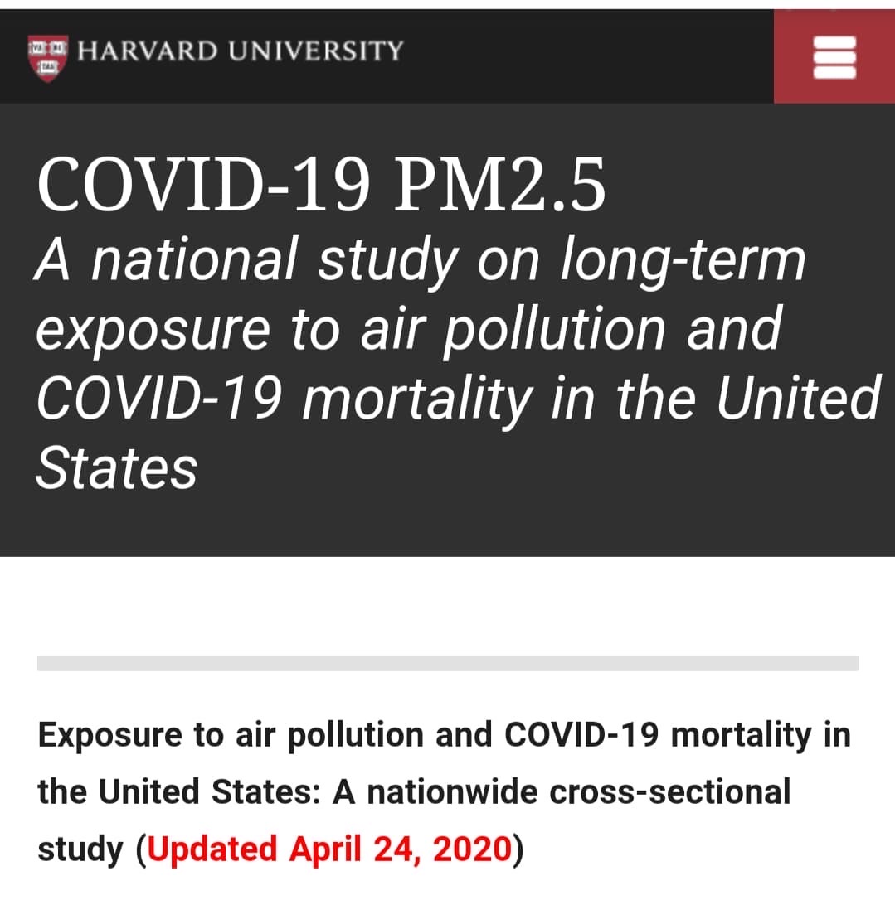The width and height of the screenshot is (895, 900).
Task: Click "the United States:" in the bold title
Action: tap(180, 792)
